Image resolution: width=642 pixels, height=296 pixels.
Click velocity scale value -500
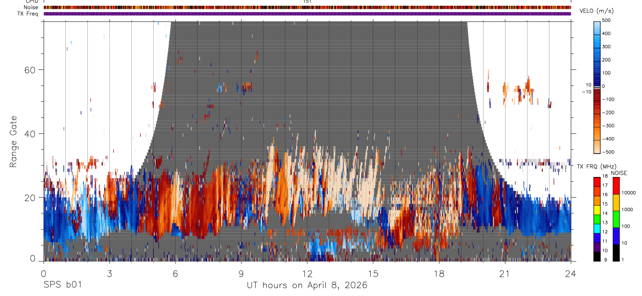coord(608,152)
